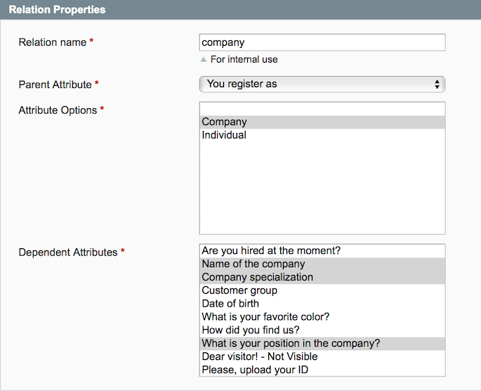Click empty area in Attribute Options list
481x391 pixels.
pos(322,190)
